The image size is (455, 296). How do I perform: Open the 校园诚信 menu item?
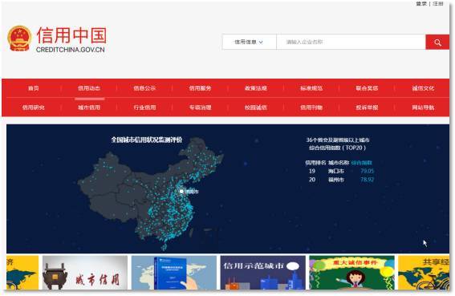[256, 107]
